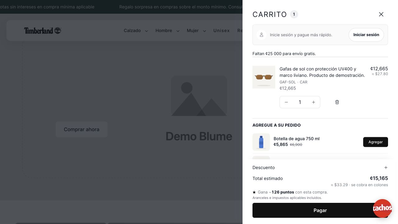This screenshot has width=398, height=224.
Task: Decrease sunglasses quantity with minus button
Action: coord(286,102)
